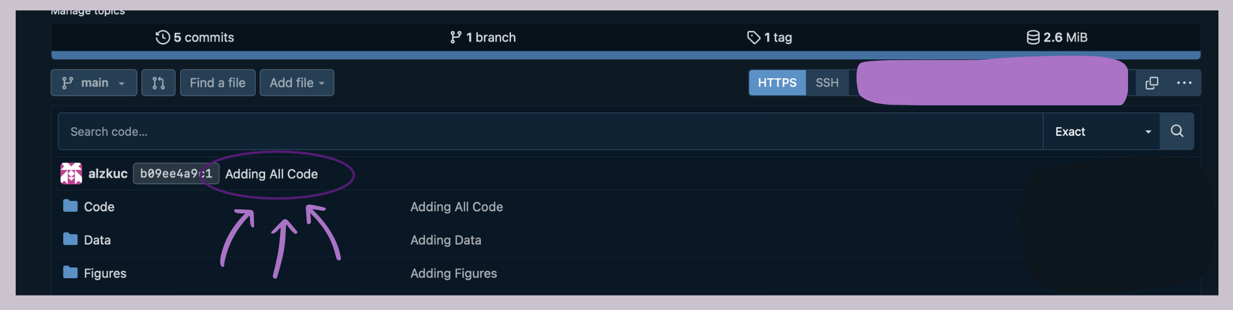Copy the repository clone URL

(x=1152, y=83)
